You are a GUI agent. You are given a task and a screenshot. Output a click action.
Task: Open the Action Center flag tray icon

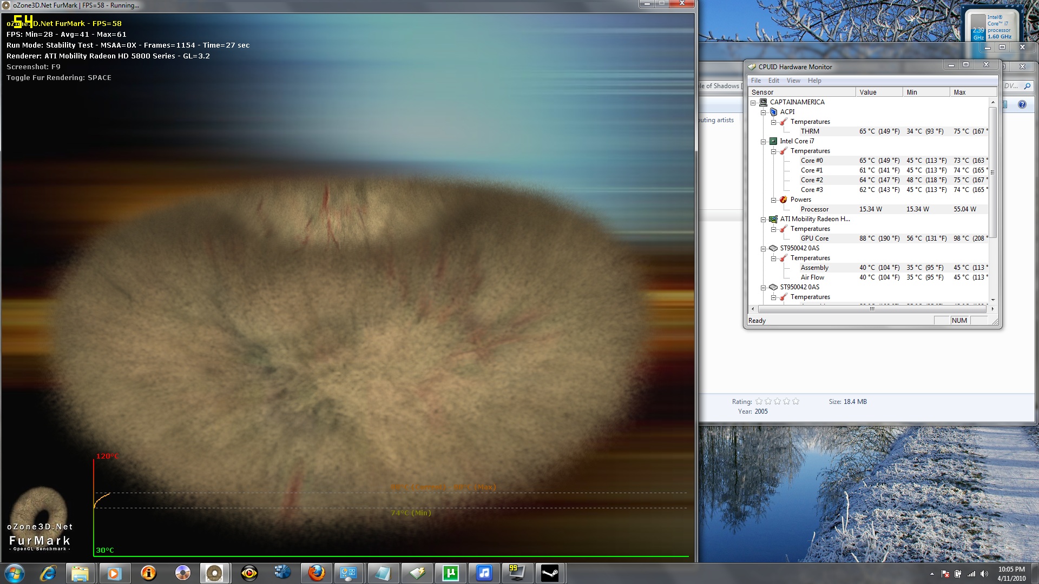tap(945, 574)
